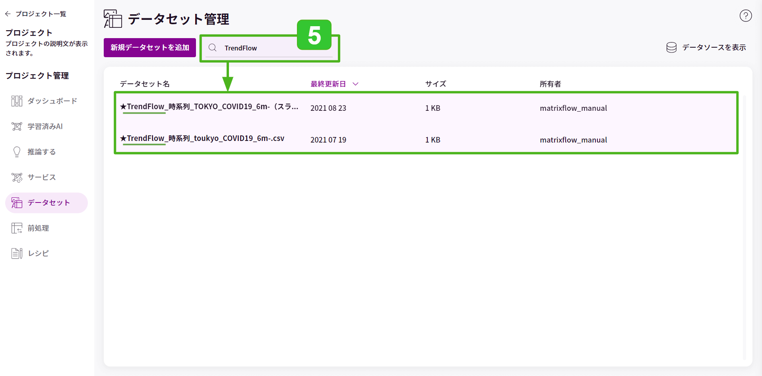Image resolution: width=762 pixels, height=376 pixels.
Task: Click the dataset list vertical scrollbar
Action: coord(745,227)
